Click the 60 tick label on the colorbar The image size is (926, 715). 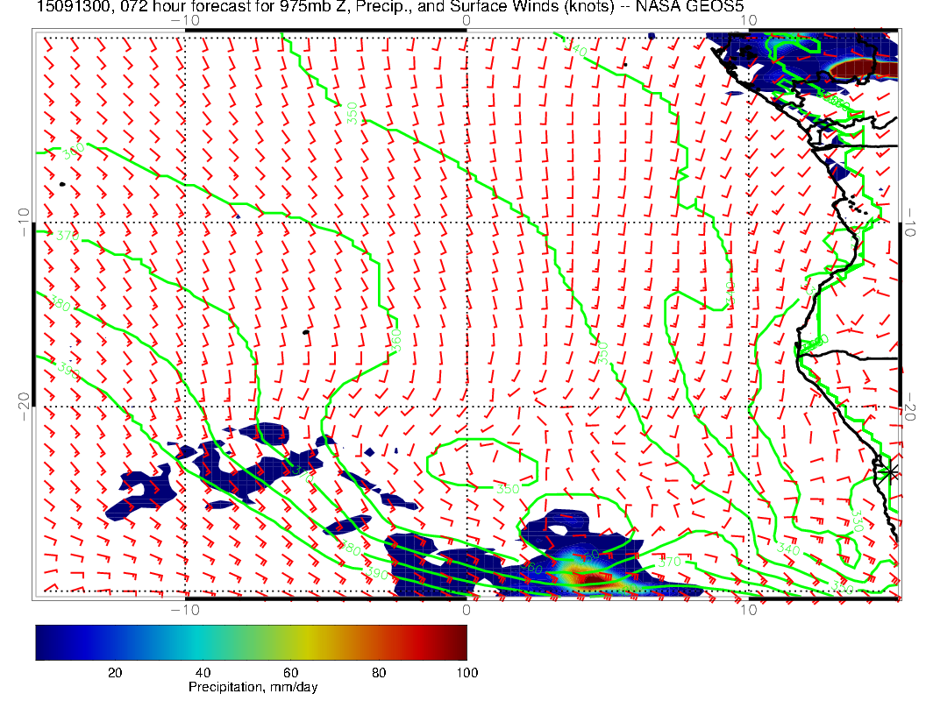pyautogui.click(x=290, y=672)
